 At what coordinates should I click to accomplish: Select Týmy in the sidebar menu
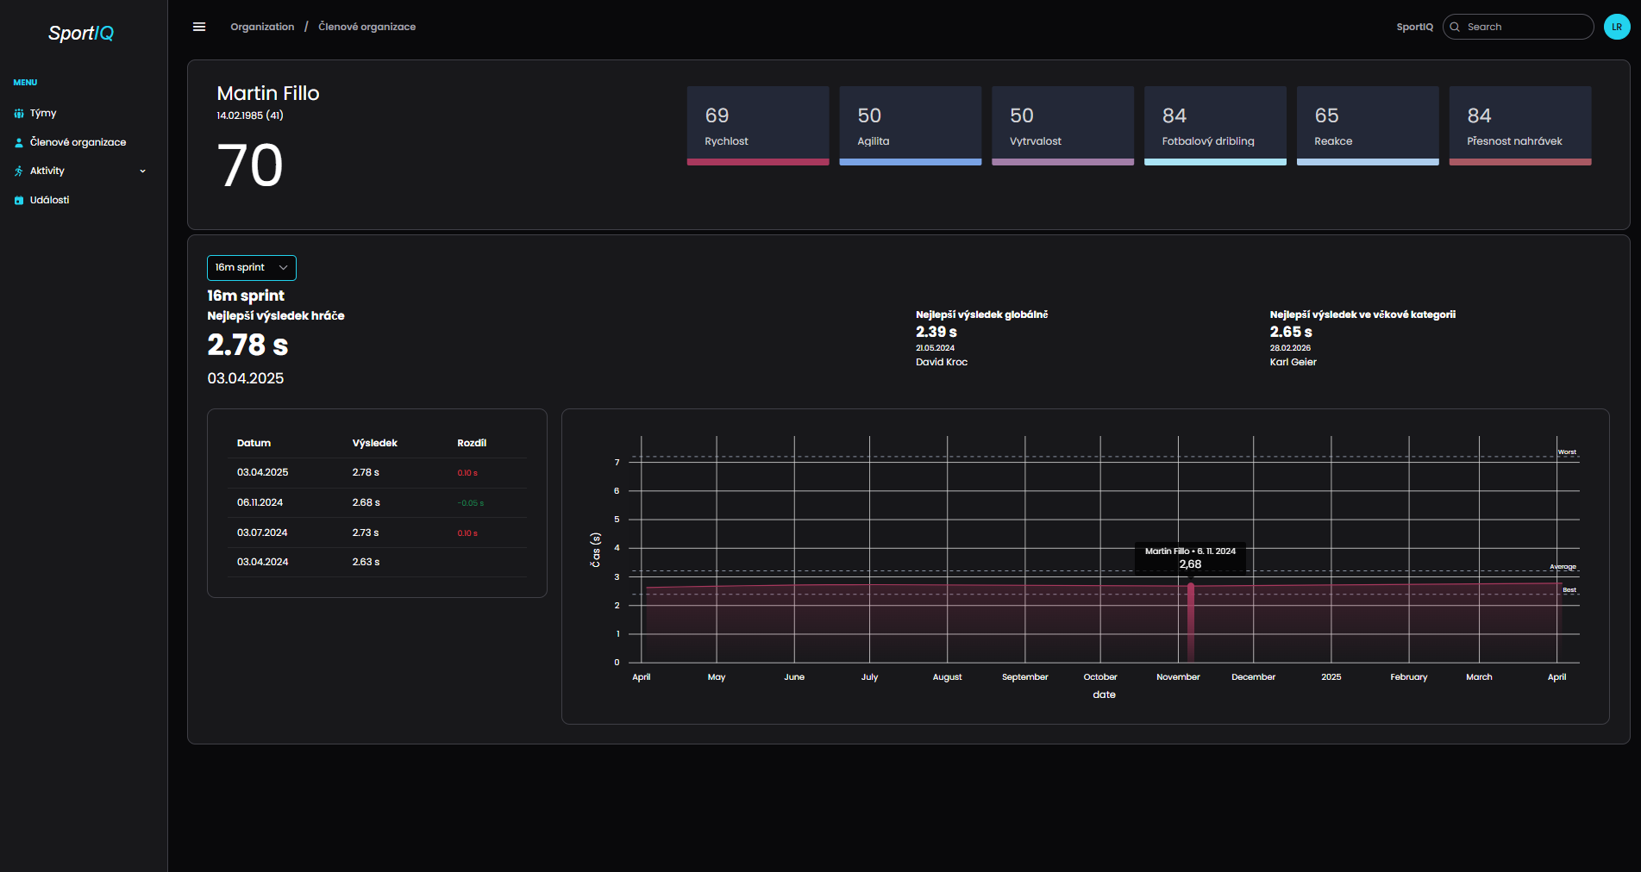point(43,113)
